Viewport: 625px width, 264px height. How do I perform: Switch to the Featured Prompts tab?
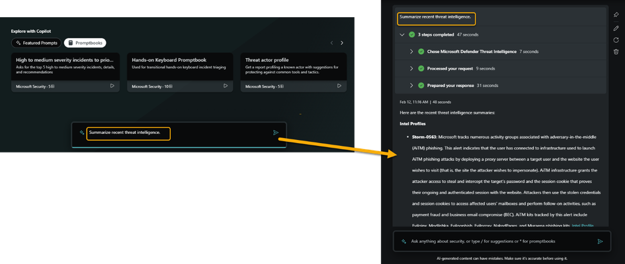pos(36,43)
